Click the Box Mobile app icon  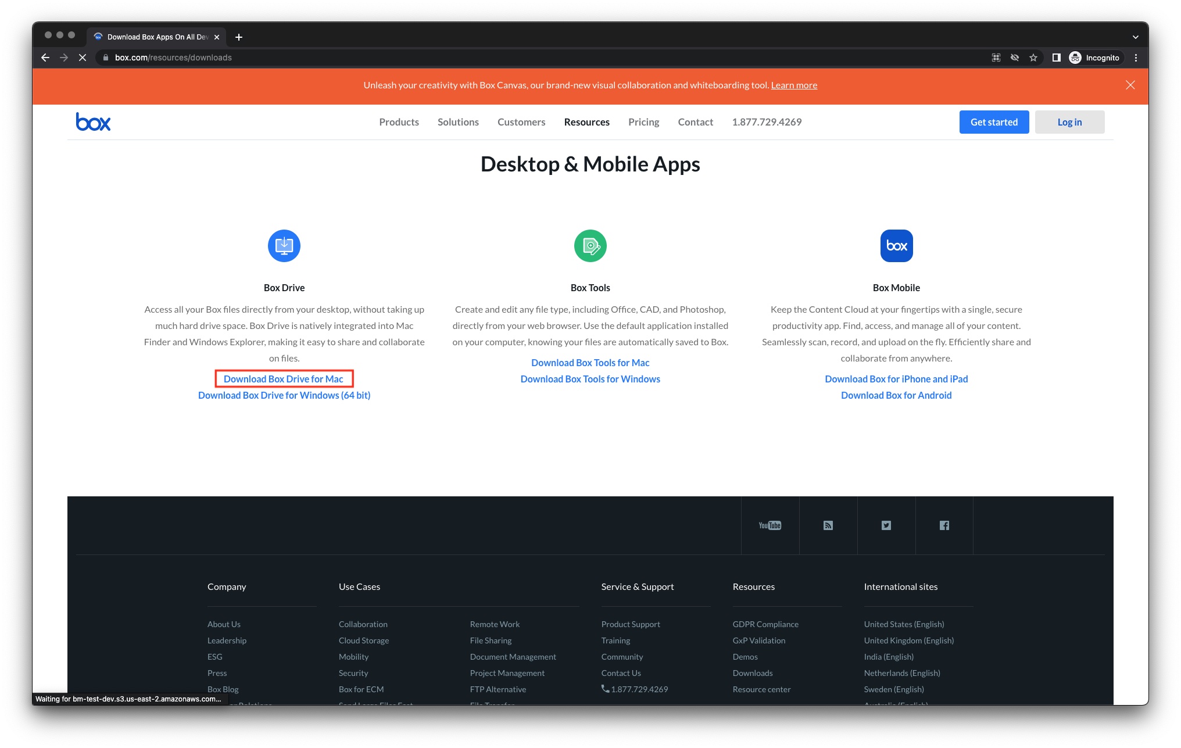click(896, 246)
